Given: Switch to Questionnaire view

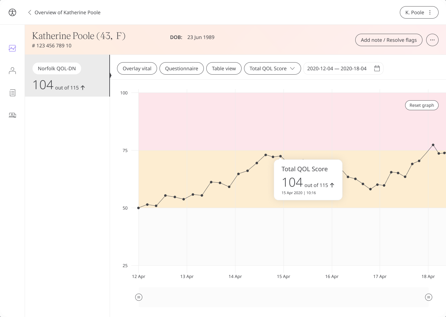Looking at the screenshot, I should pyautogui.click(x=181, y=68).
